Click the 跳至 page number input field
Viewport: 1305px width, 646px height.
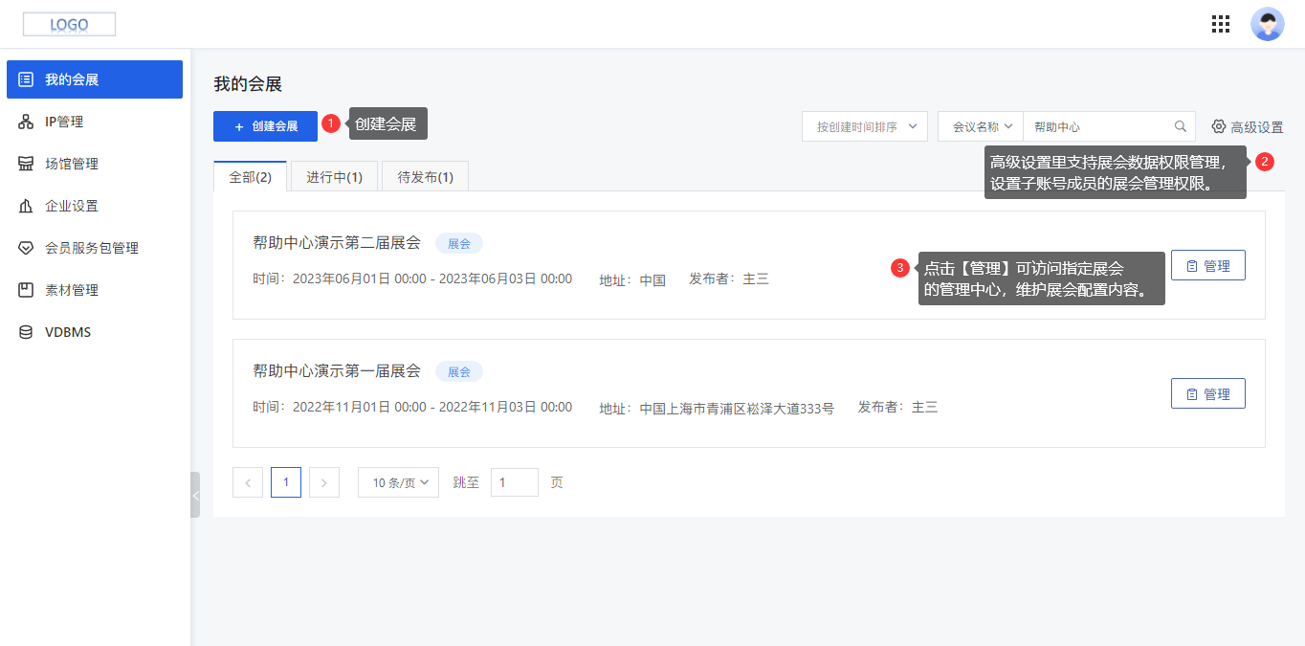[x=514, y=481]
